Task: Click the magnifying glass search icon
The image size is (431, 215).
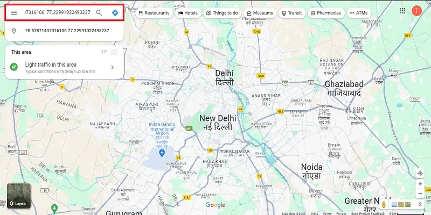Action: (x=99, y=12)
